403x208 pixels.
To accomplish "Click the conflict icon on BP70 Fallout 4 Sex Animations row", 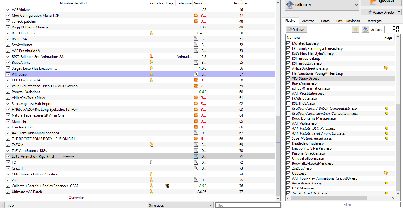I will click(x=151, y=57).
